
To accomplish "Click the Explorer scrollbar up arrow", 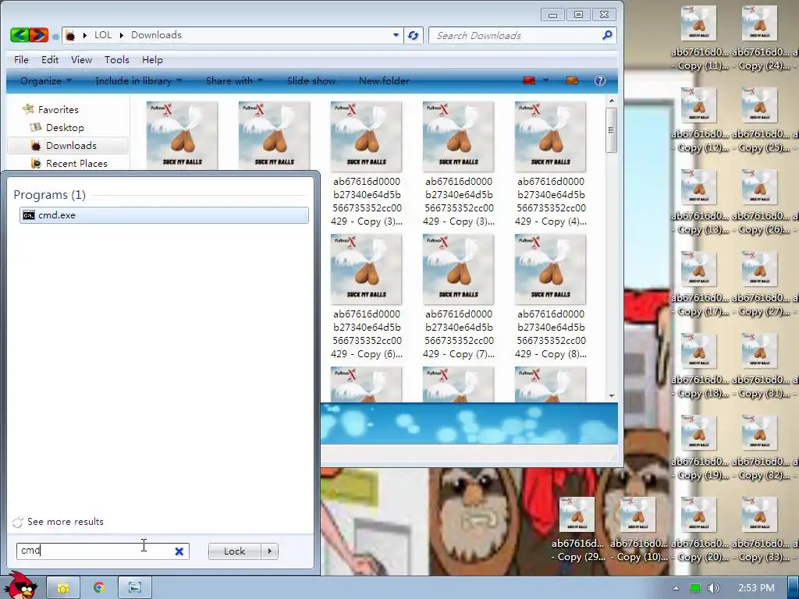I will coord(612,101).
